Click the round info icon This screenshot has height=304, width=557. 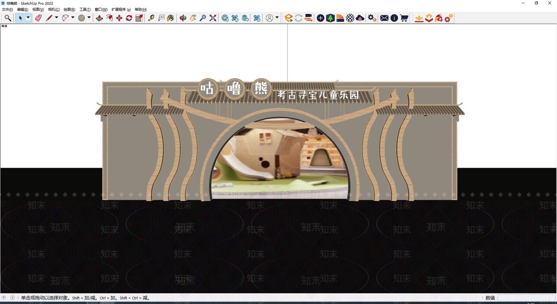coord(394,18)
